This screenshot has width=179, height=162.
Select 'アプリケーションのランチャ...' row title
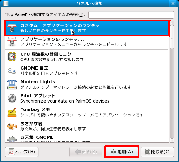[x=52, y=39]
